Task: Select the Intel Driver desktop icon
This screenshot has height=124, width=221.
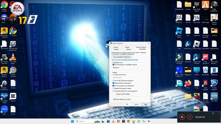Action: coord(188,45)
